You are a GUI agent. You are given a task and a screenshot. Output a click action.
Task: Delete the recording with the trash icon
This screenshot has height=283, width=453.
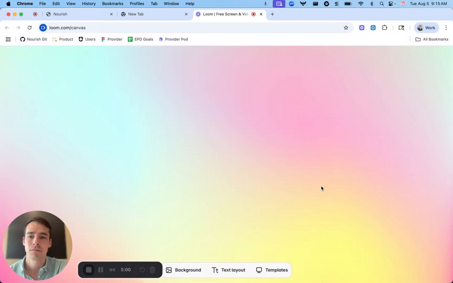(153, 270)
